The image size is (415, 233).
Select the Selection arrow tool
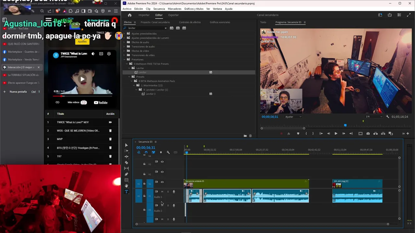coord(126,145)
